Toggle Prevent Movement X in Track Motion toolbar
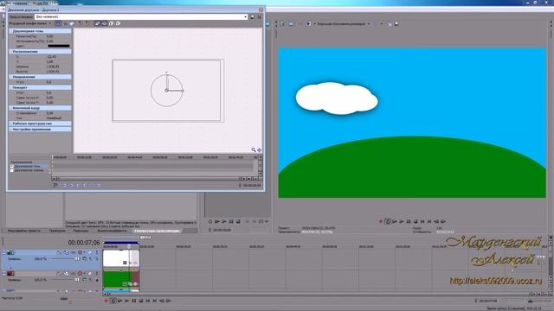 (x=80, y=23)
